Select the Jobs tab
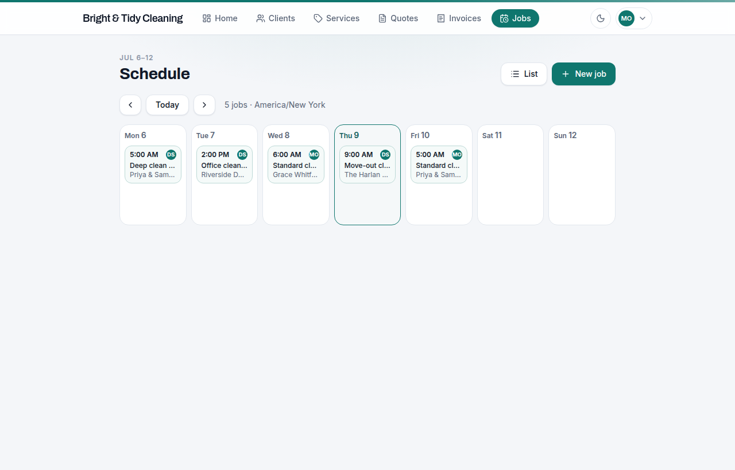This screenshot has height=470, width=735. click(515, 18)
